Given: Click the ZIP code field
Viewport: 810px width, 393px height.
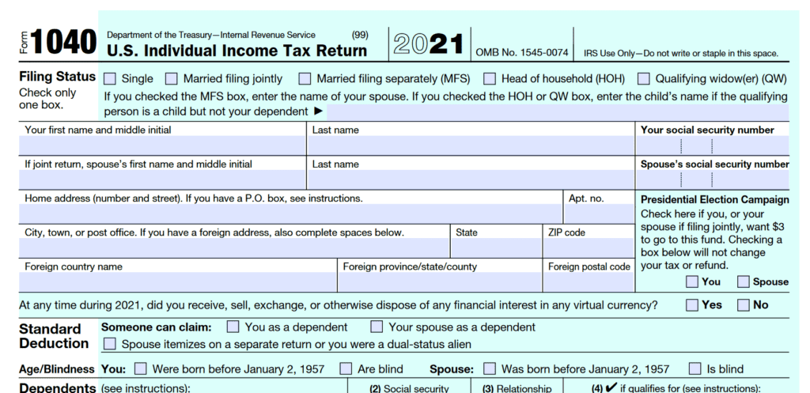Looking at the screenshot, I should (x=589, y=248).
